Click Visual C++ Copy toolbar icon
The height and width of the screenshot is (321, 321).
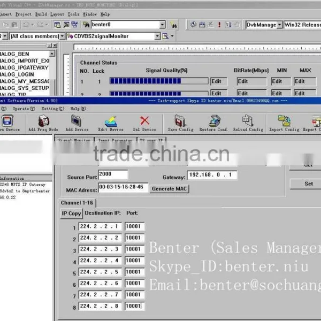pyautogui.click(x=5, y=25)
